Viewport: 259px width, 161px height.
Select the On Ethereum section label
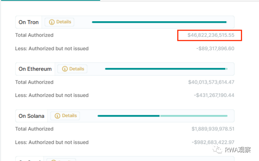coord(35,69)
